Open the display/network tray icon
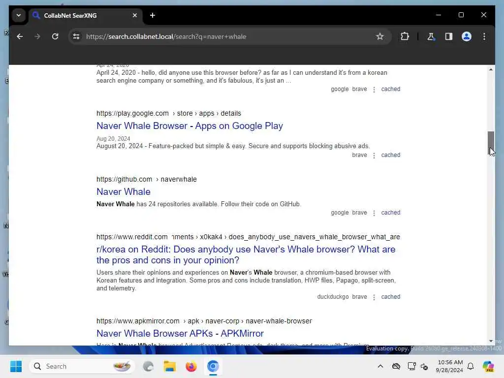This screenshot has width=504, height=378. pyautogui.click(x=411, y=366)
